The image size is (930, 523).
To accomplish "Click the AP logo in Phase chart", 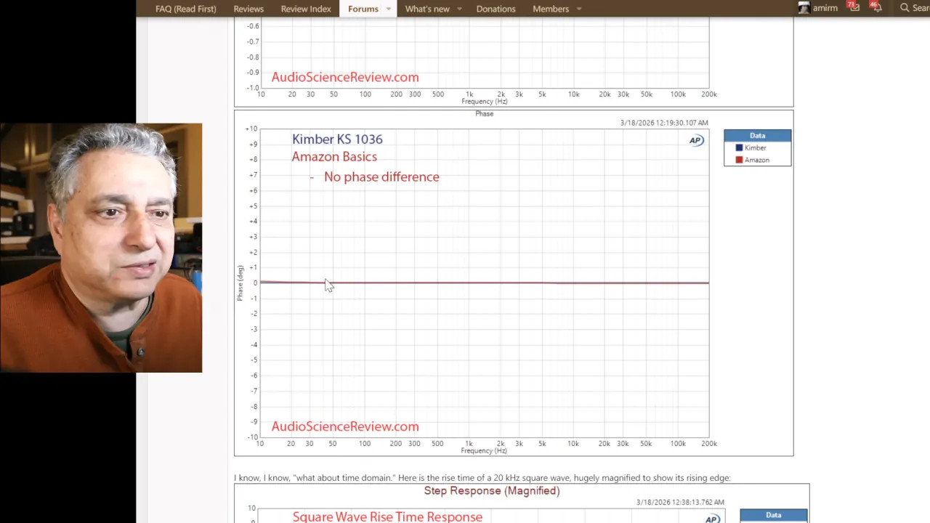I will coord(696,140).
